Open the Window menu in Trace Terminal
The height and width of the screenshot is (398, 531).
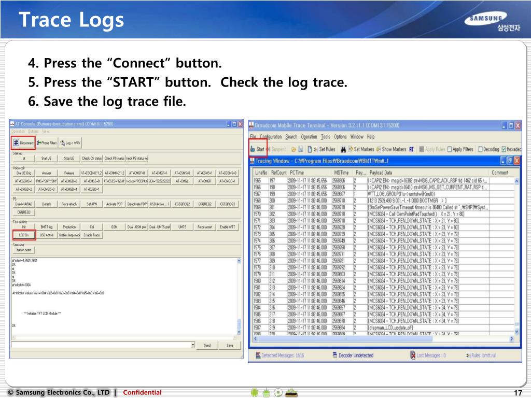click(x=357, y=137)
